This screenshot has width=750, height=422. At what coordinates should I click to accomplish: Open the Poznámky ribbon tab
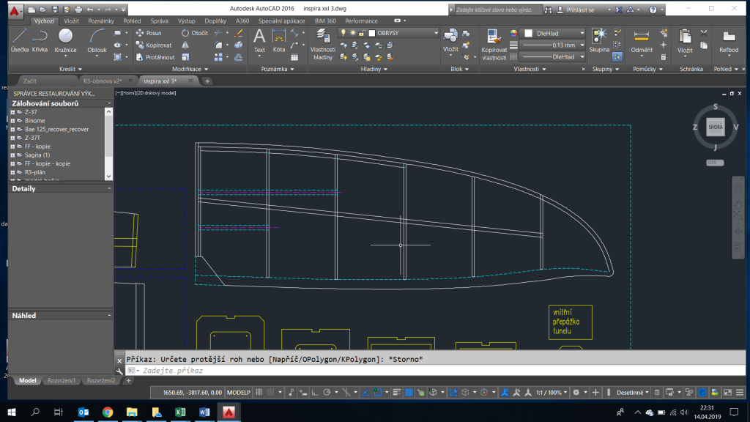point(101,21)
